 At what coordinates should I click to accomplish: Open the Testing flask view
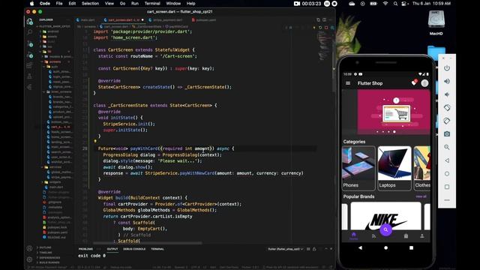click(30, 76)
